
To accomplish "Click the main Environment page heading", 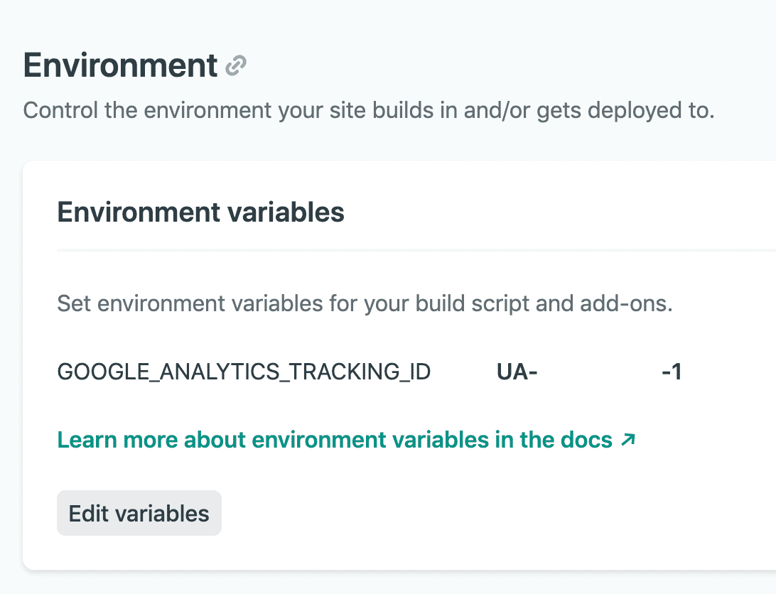I will coord(121,66).
